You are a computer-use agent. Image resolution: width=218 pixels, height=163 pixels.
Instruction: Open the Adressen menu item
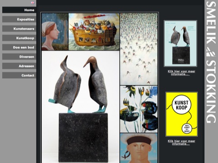[19, 66]
